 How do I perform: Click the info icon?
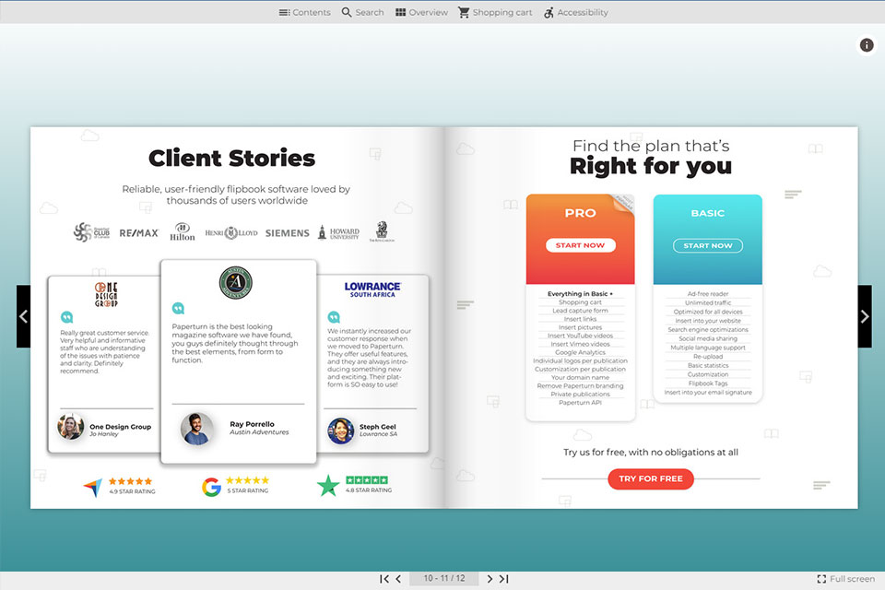coord(867,45)
